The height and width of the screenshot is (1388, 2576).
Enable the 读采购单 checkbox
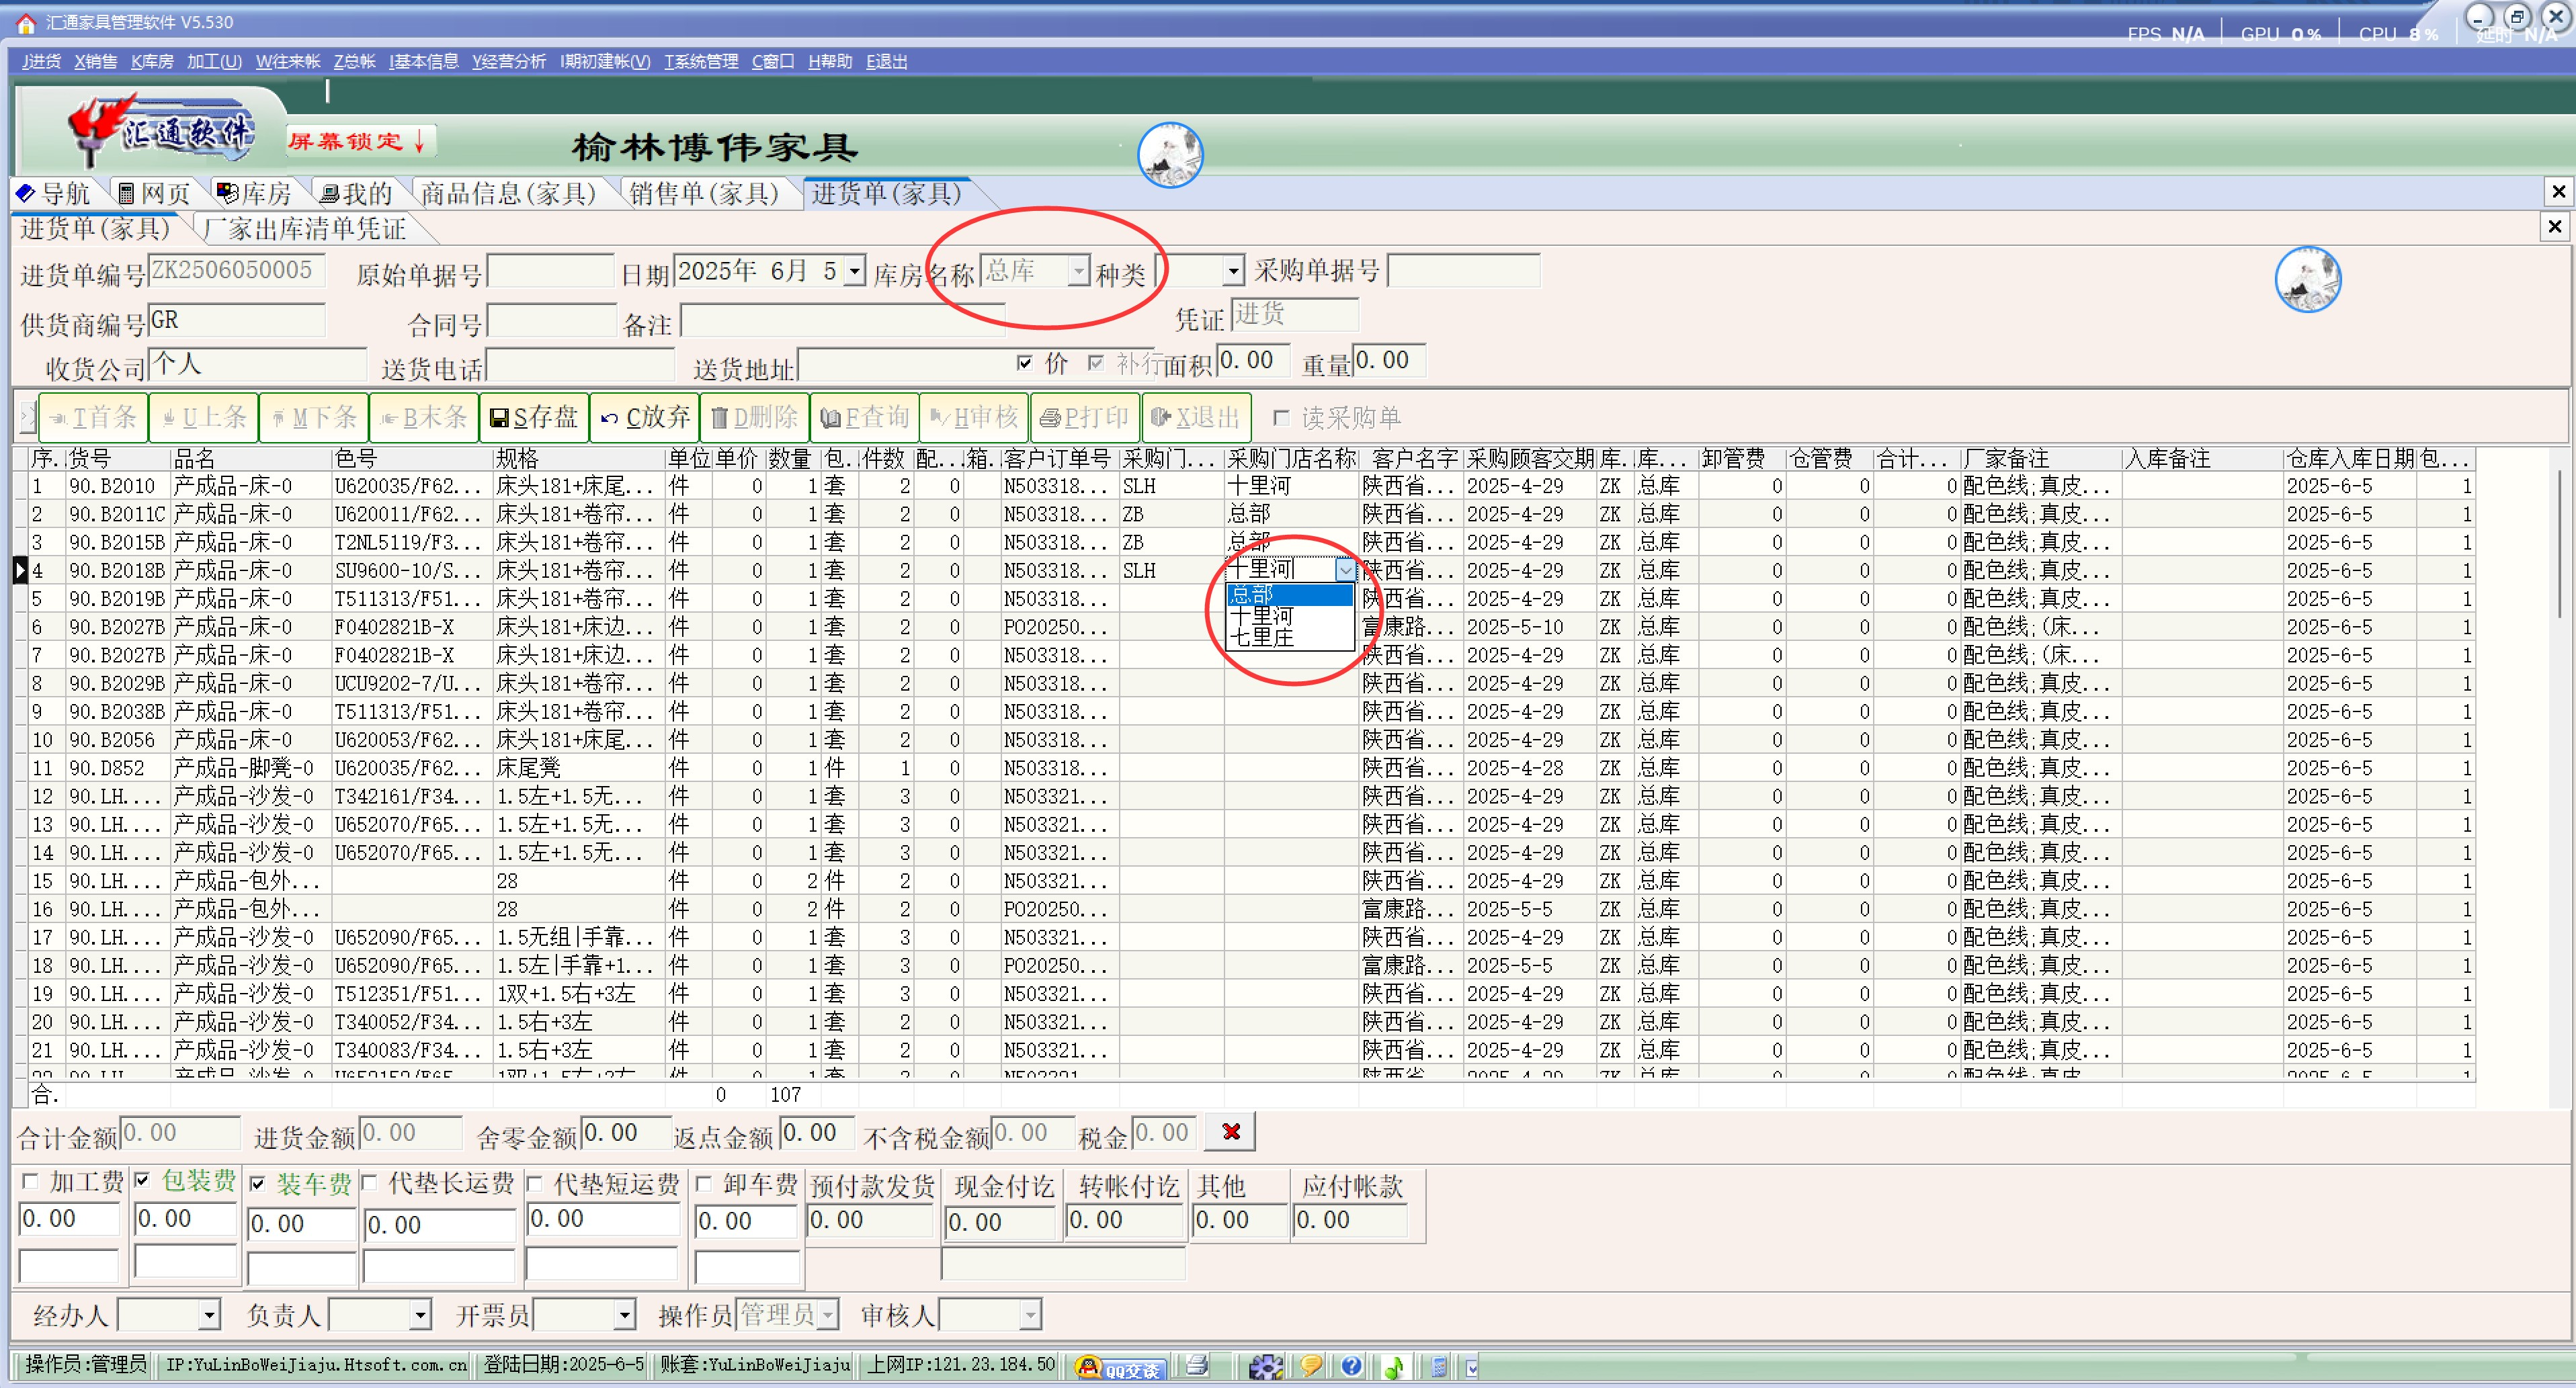coord(1281,418)
